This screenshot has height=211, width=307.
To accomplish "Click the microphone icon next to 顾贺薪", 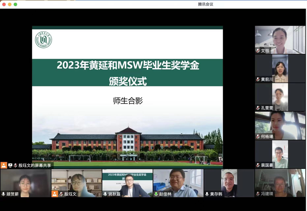I will pyautogui.click(x=4, y=194).
